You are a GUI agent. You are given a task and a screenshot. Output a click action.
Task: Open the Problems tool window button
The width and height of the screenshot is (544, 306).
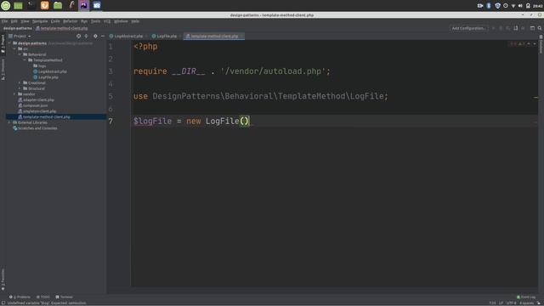[x=20, y=297]
